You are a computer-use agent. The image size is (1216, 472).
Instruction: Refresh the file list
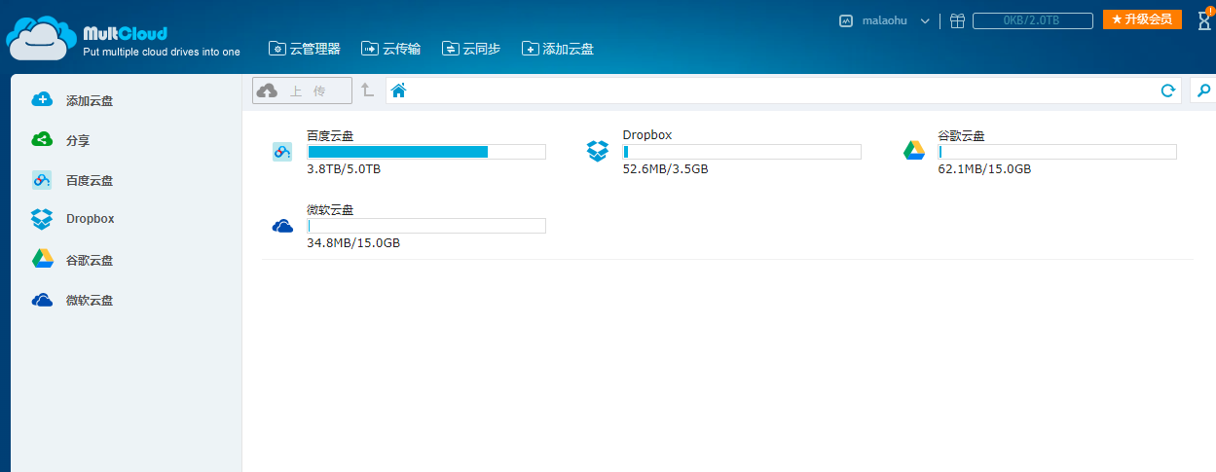click(x=1168, y=91)
